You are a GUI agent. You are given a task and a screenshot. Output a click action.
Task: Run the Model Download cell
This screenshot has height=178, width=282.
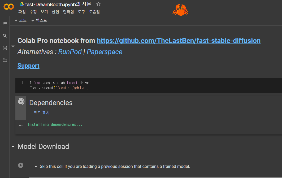(21, 165)
